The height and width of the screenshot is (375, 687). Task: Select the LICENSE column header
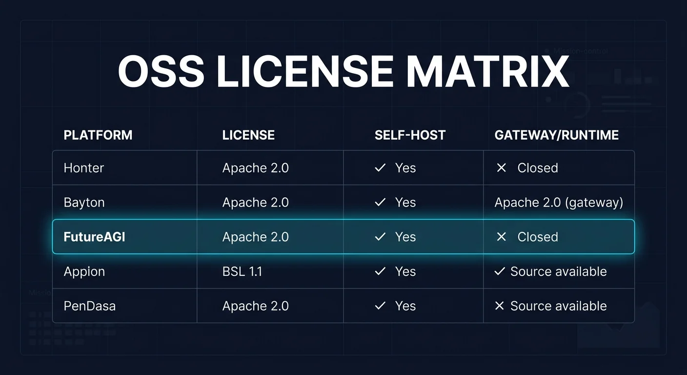(248, 135)
